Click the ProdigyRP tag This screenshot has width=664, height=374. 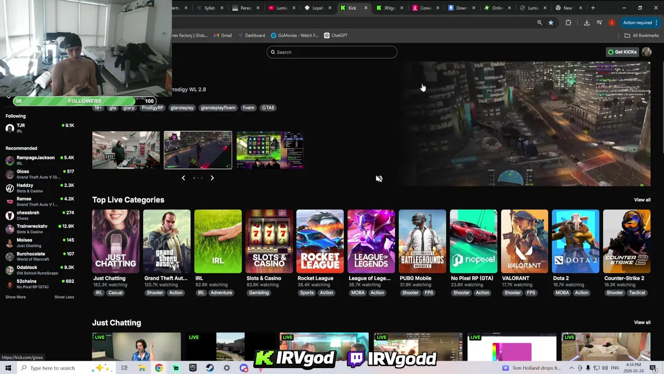point(153,108)
